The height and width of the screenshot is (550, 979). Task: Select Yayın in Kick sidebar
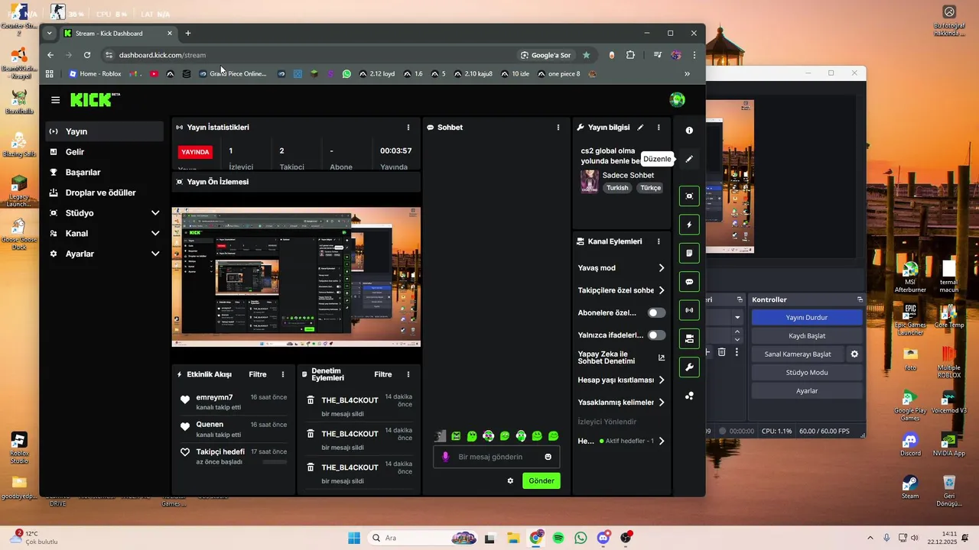coord(104,131)
